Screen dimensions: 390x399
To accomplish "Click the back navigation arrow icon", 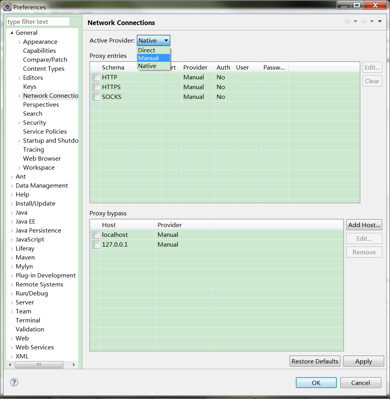I will click(347, 21).
